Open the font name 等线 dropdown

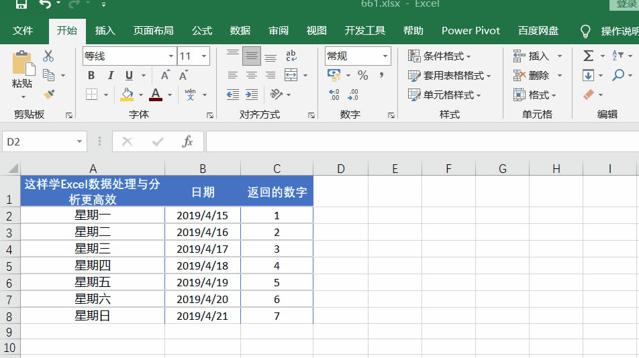click(171, 56)
